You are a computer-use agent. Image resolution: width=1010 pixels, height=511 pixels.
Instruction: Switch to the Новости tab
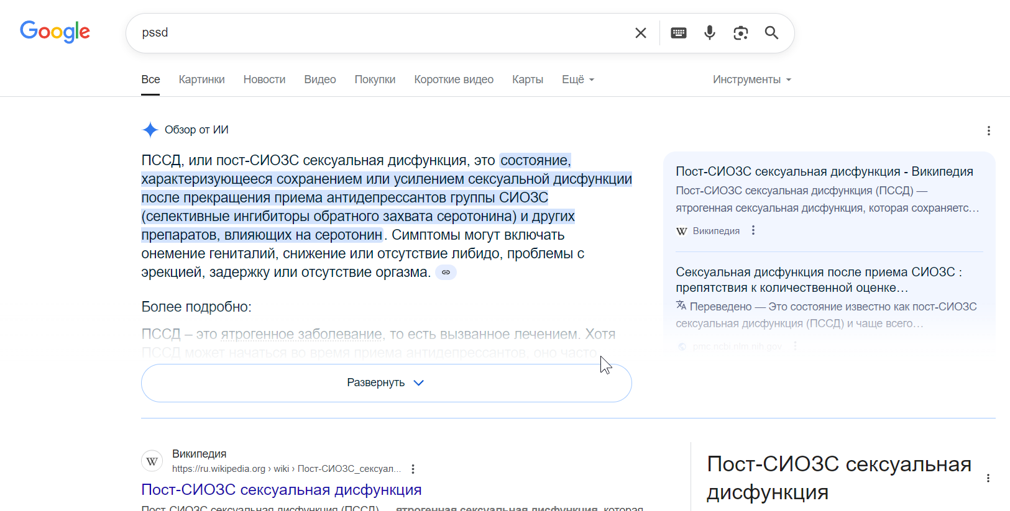(x=264, y=79)
